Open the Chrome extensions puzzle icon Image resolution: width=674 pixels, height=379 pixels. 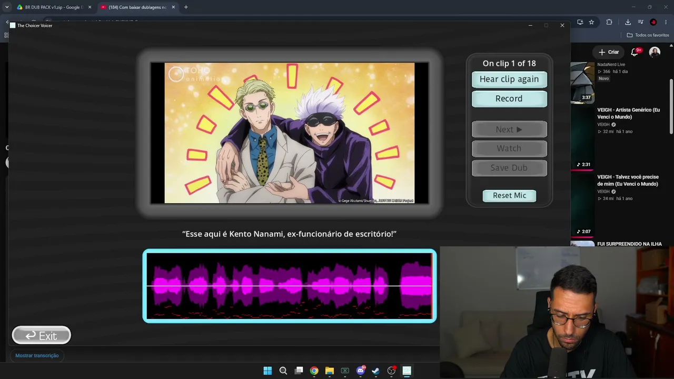click(x=609, y=22)
